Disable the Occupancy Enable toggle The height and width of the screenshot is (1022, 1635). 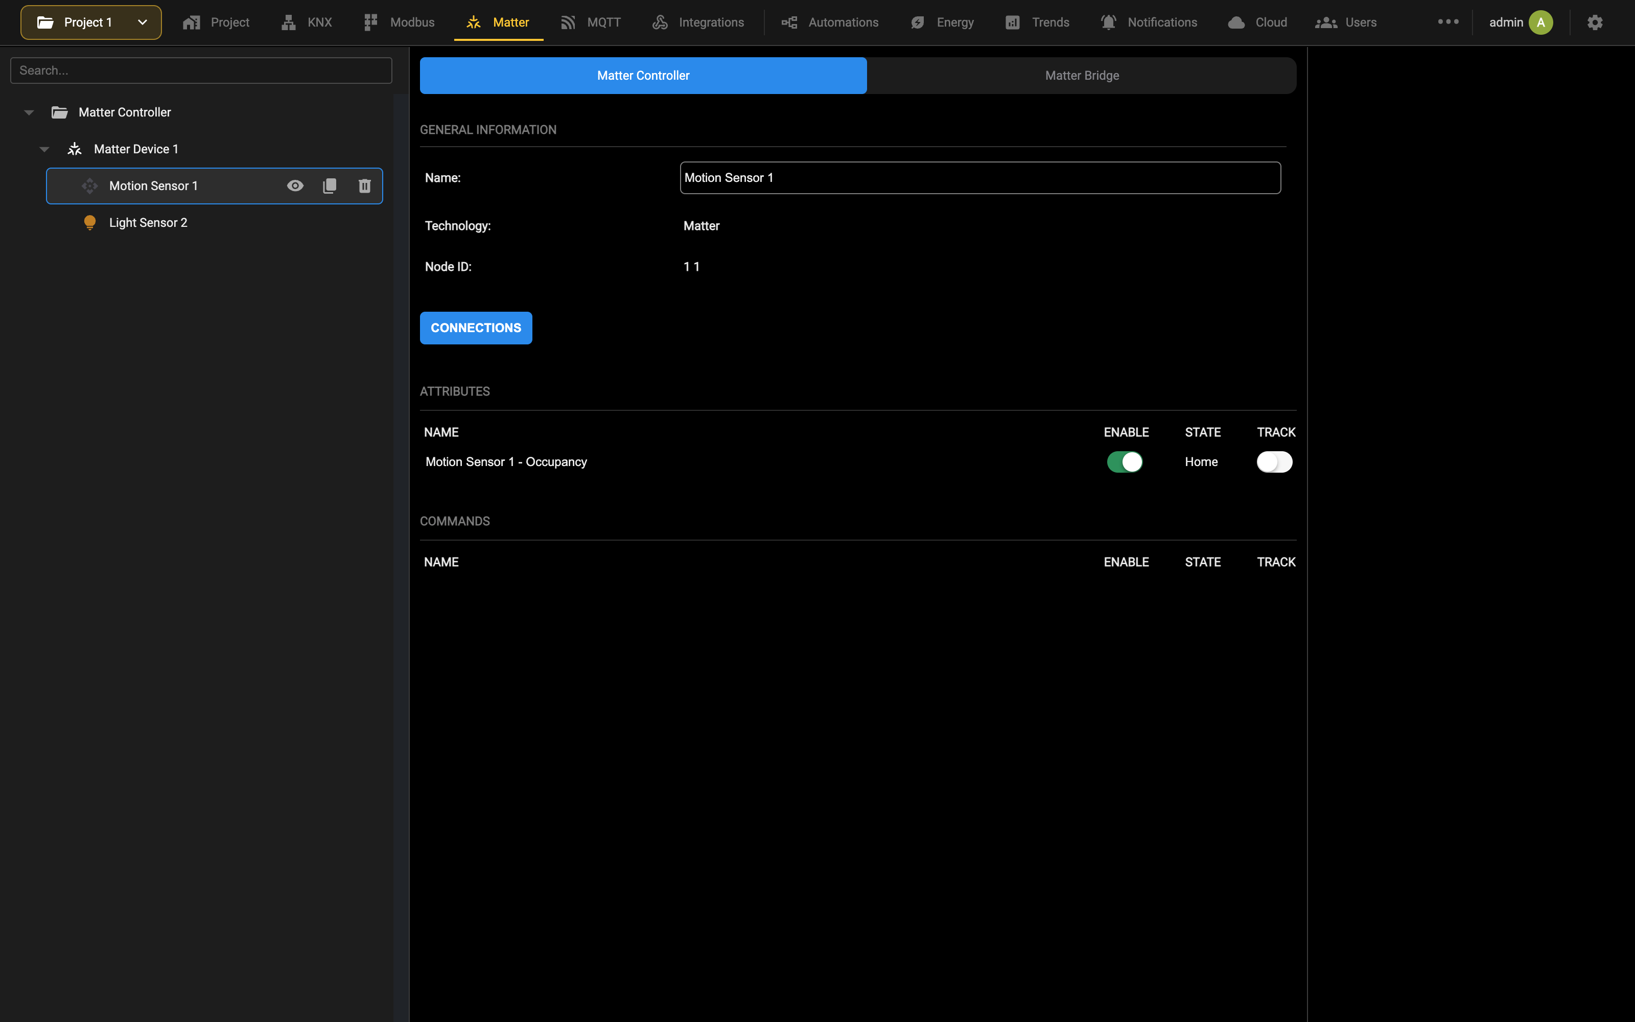pyautogui.click(x=1125, y=461)
